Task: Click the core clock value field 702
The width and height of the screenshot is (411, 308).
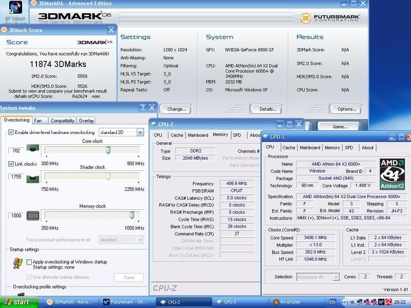Action: 15,150
